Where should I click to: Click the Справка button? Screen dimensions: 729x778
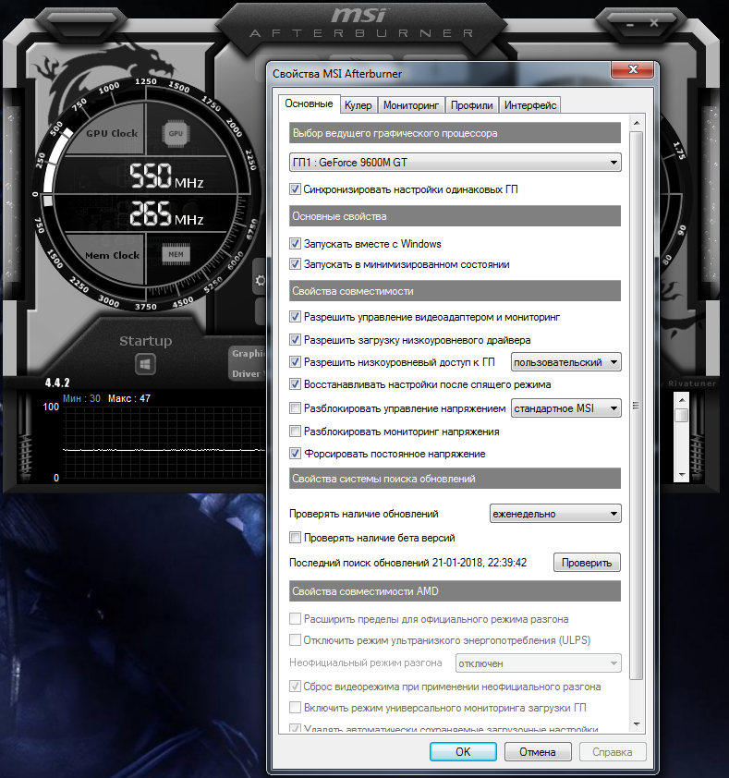point(613,752)
